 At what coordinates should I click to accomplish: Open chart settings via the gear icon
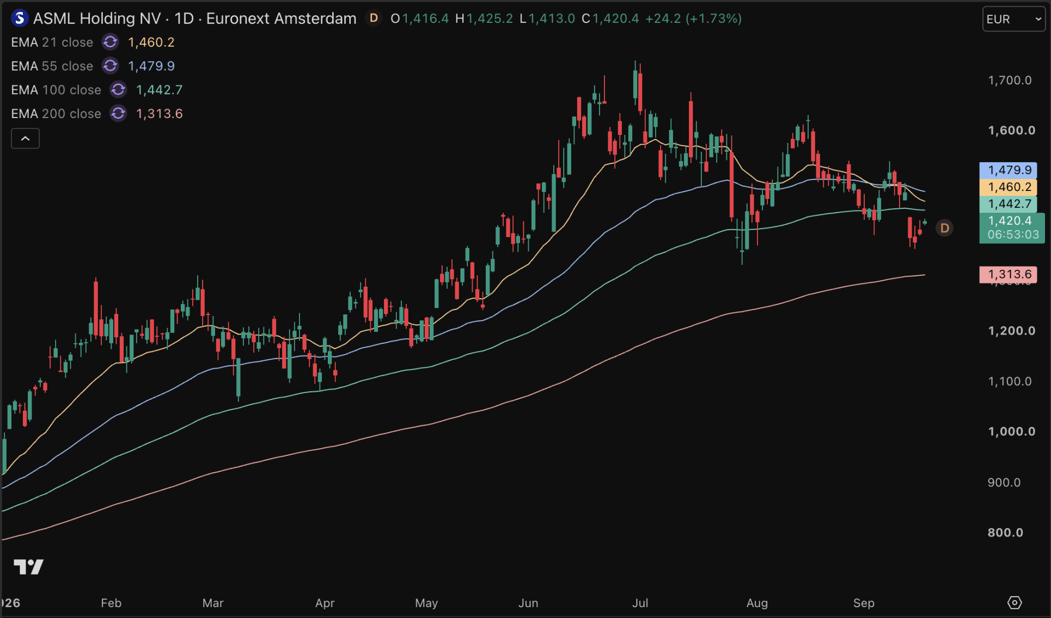coord(1015,603)
